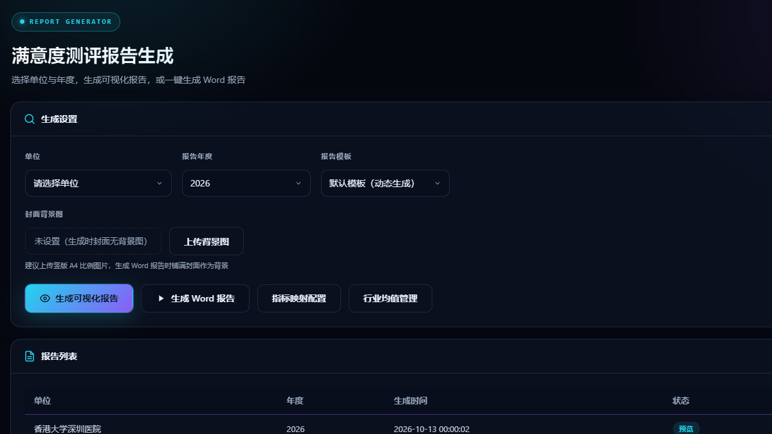Viewport: 772px width, 434px height.
Task: Open the 默认模板（动态生成）template dropdown
Action: (x=385, y=183)
